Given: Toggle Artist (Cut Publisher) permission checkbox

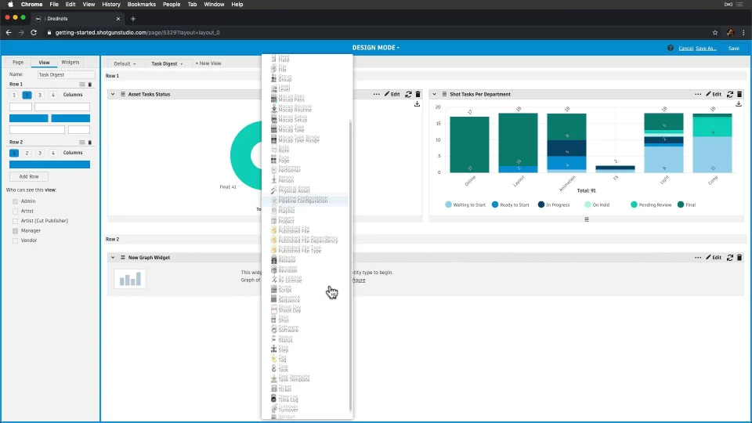Looking at the screenshot, I should (x=16, y=221).
